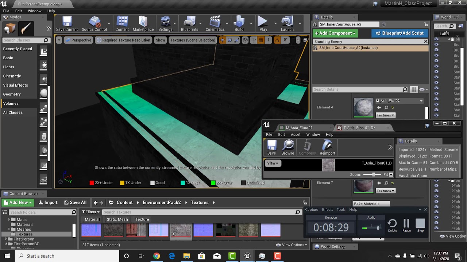Click Browse icon in texture editor
This screenshot has width=467, height=262.
click(288, 147)
